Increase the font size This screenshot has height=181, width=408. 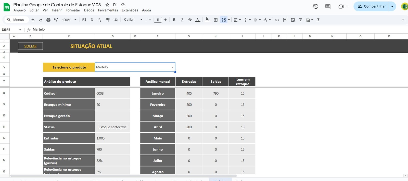pos(165,20)
